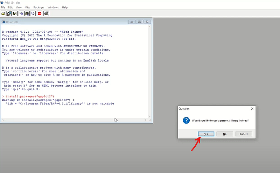Click the "is not writable" warning line
280x173 pixels.
60,103
